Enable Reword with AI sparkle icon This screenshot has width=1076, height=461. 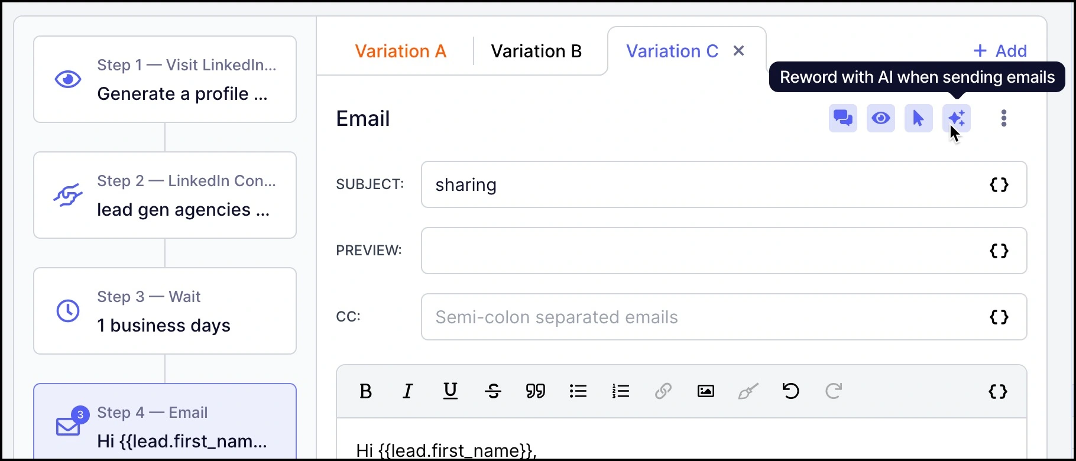[956, 118]
